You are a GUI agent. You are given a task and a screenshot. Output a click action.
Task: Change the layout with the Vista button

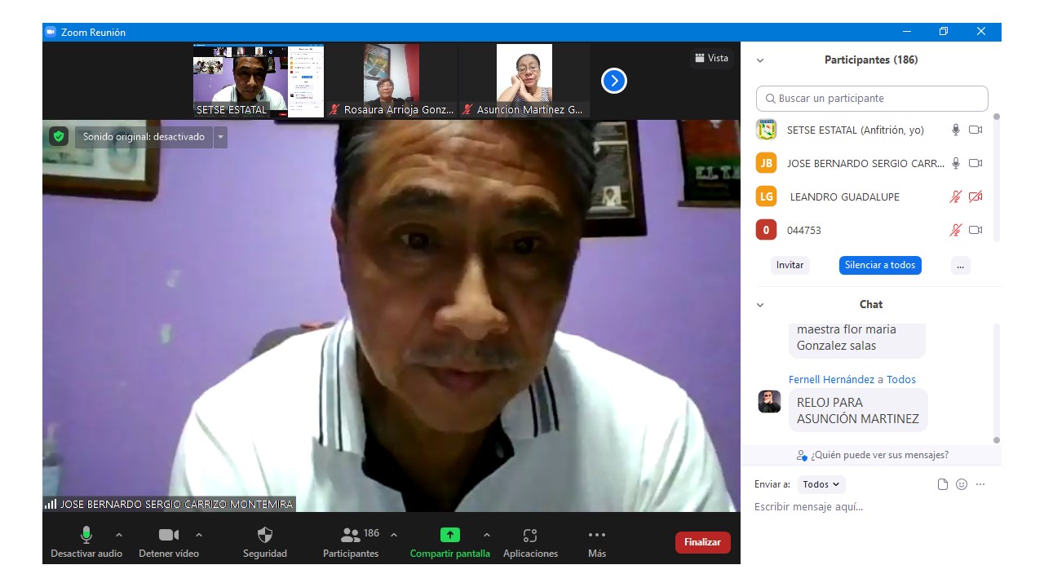tap(711, 58)
